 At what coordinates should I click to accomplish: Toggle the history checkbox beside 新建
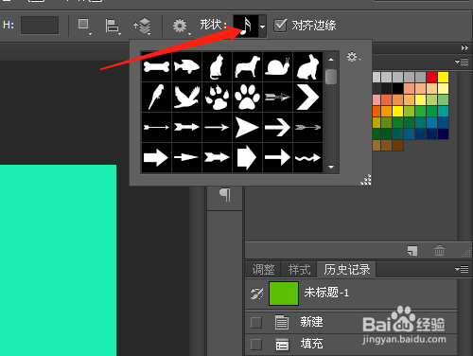(256, 323)
